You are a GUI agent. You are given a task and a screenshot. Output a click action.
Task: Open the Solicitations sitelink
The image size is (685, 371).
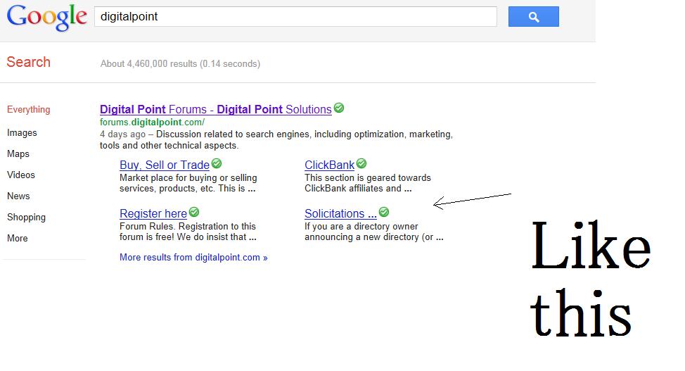pos(340,213)
